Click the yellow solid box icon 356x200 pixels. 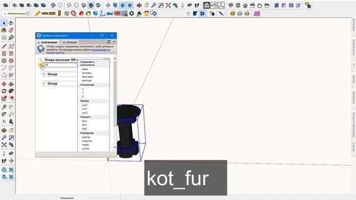coord(233,13)
